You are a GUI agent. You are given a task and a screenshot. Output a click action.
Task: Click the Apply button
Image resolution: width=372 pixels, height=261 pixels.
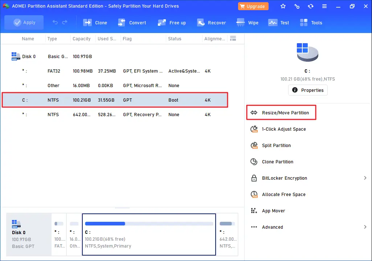point(24,23)
